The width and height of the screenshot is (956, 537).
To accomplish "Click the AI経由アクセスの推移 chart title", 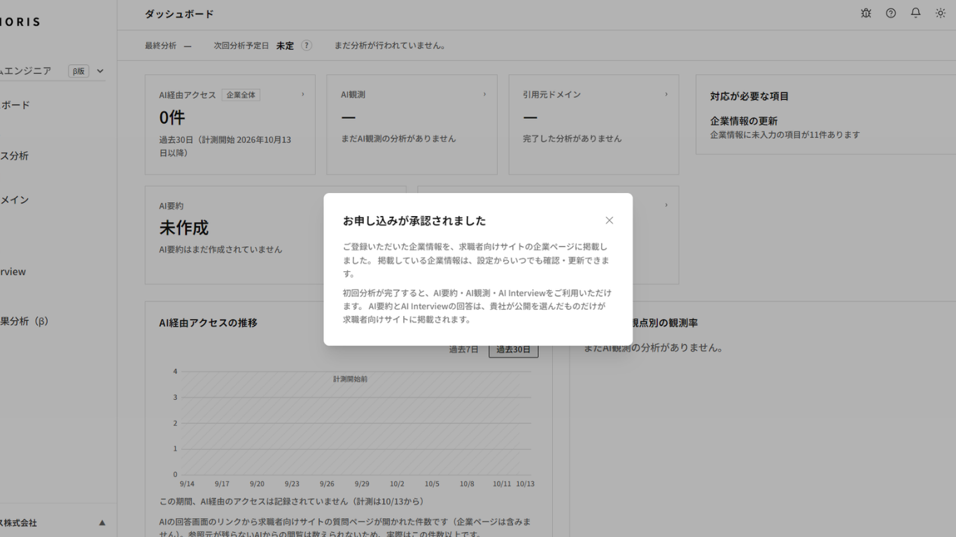I will coord(209,323).
